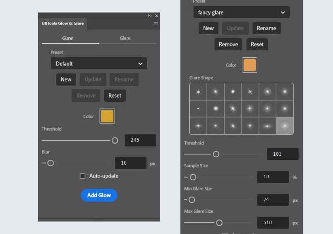Open the BBTools panel hamburger menu
Viewport: 333px width, 234px height.
(156, 24)
